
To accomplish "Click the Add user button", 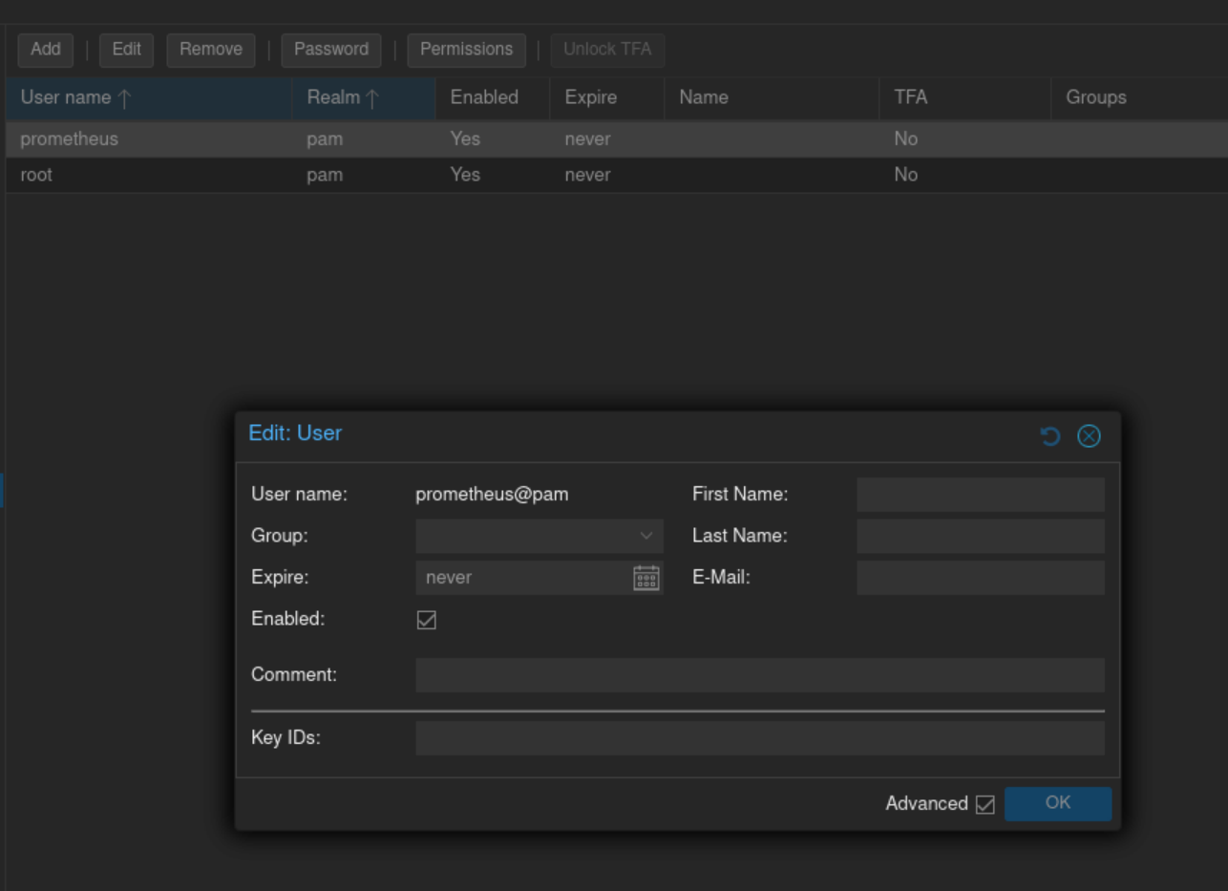I will click(45, 50).
